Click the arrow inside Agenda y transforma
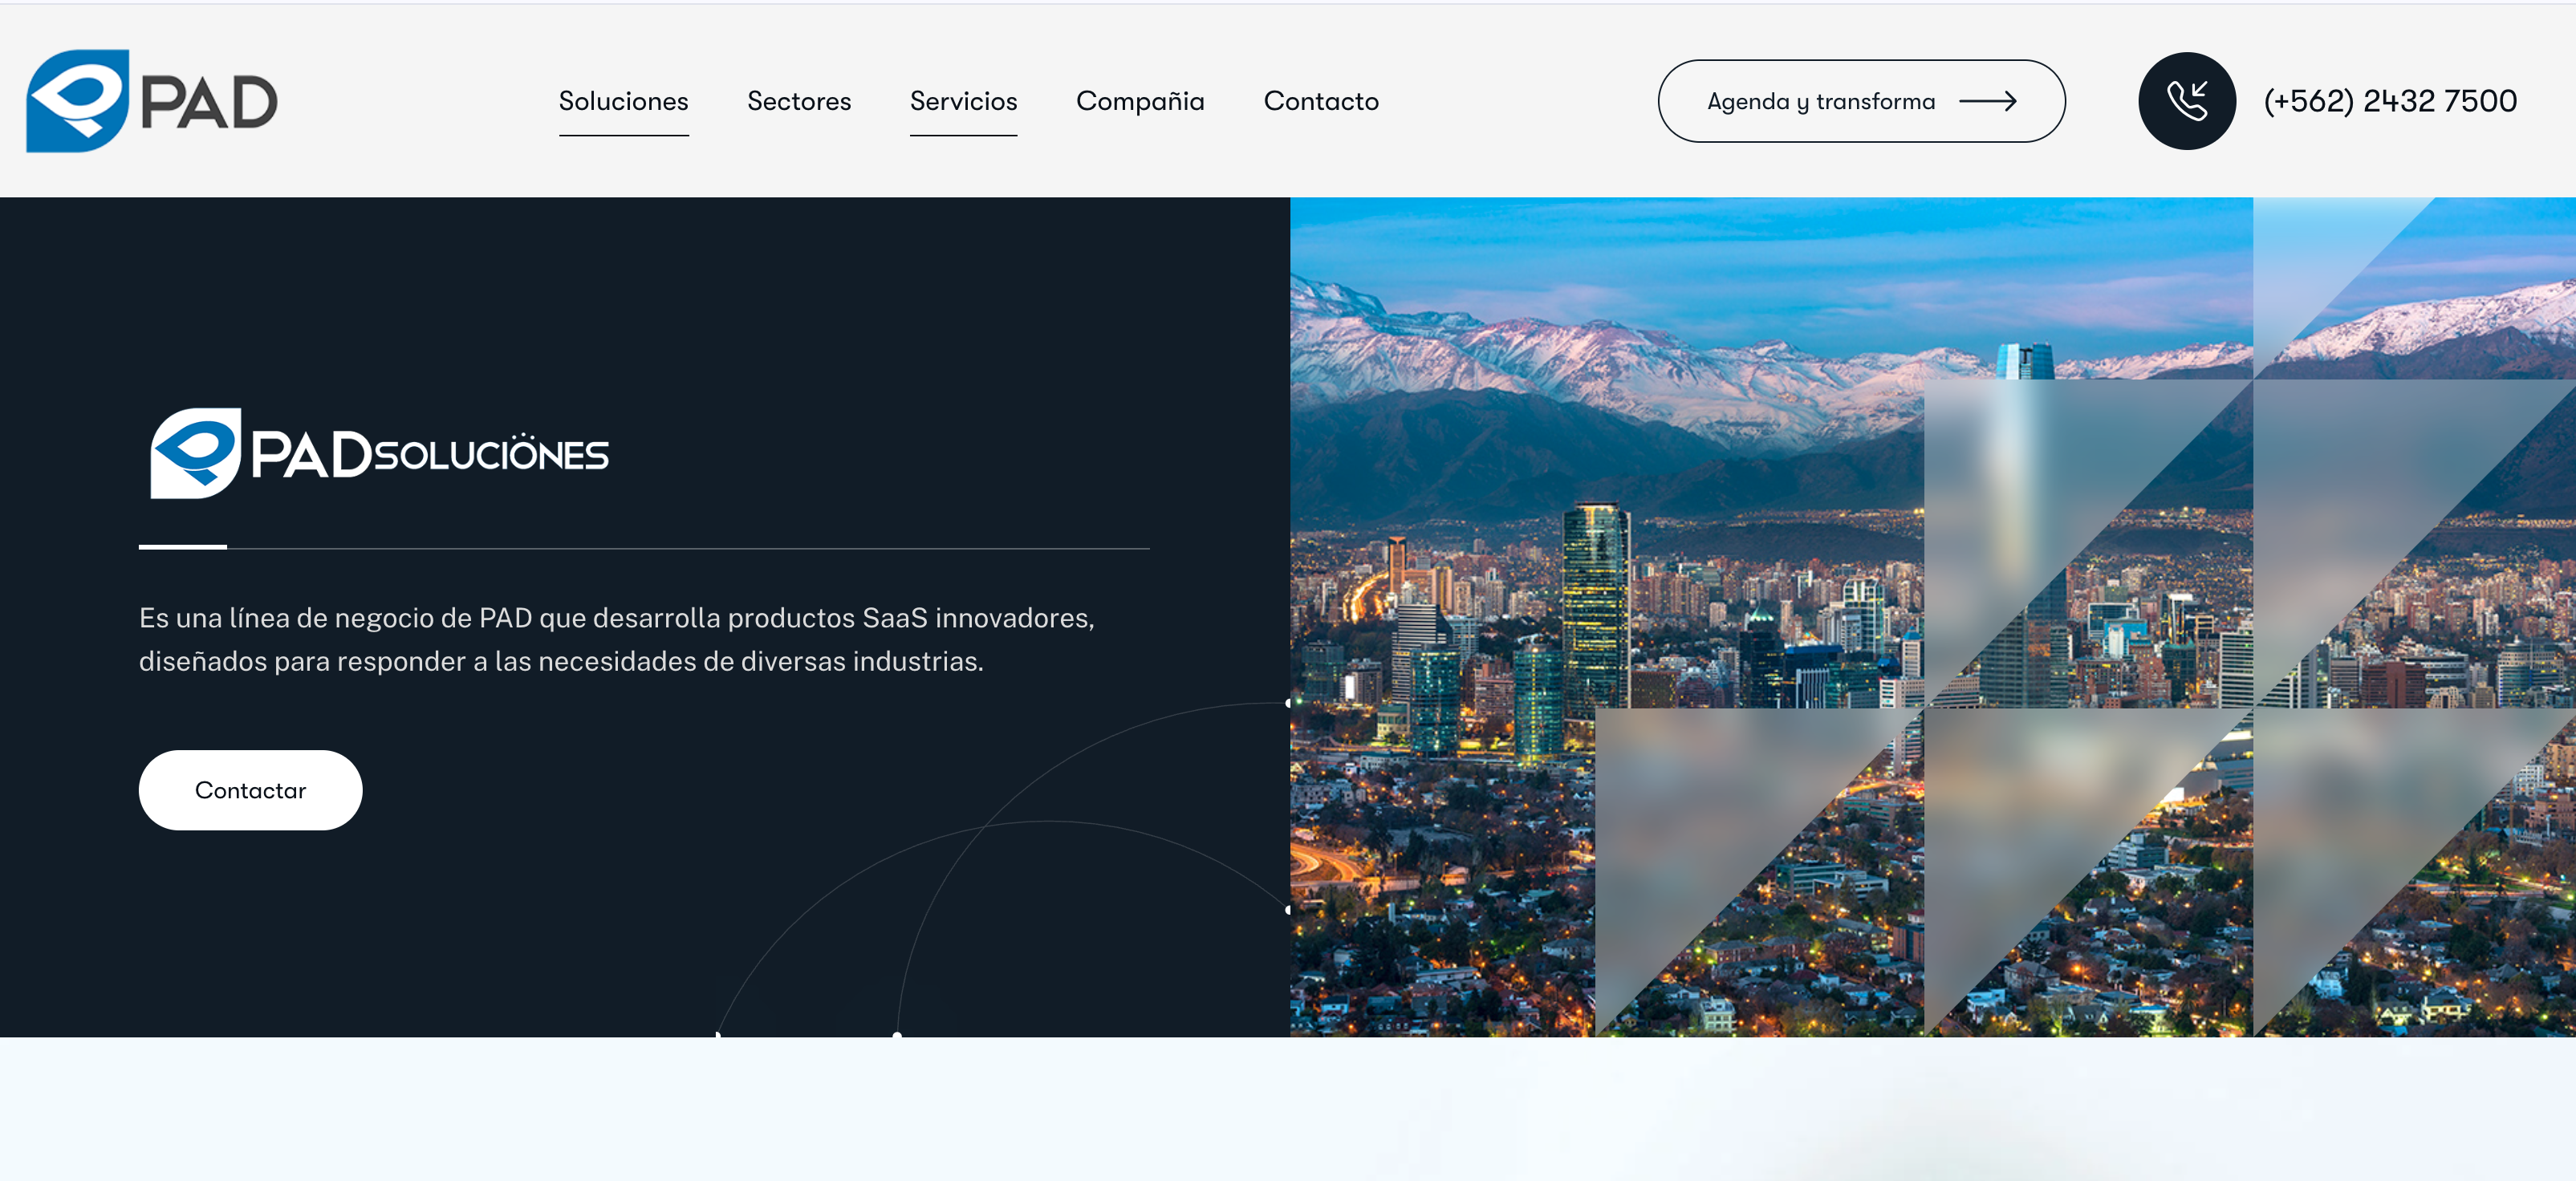Screen dimensions: 2576x1181 pyautogui.click(x=1986, y=101)
